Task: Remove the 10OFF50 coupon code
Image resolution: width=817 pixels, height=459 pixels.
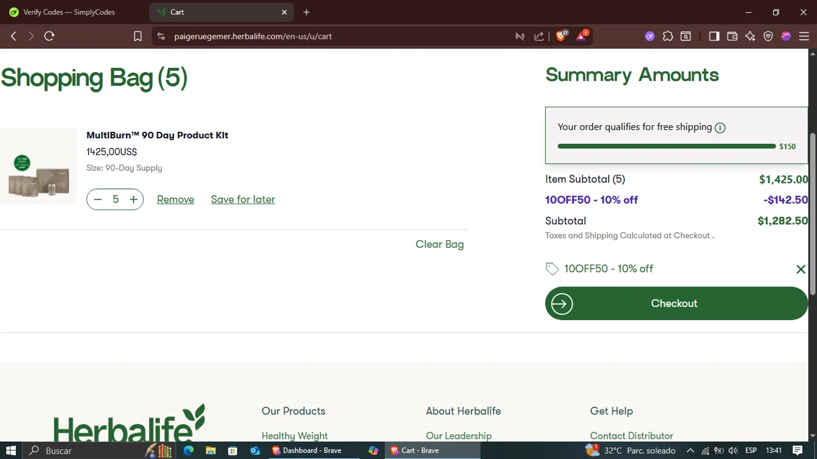Action: (801, 269)
